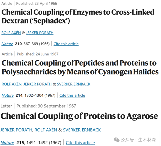
Task: Click the WeChat logo icon in watermark
Action: [117, 140]
